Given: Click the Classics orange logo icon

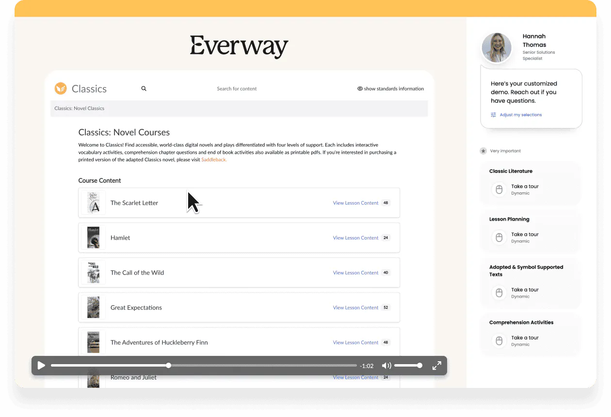Looking at the screenshot, I should click(x=61, y=88).
